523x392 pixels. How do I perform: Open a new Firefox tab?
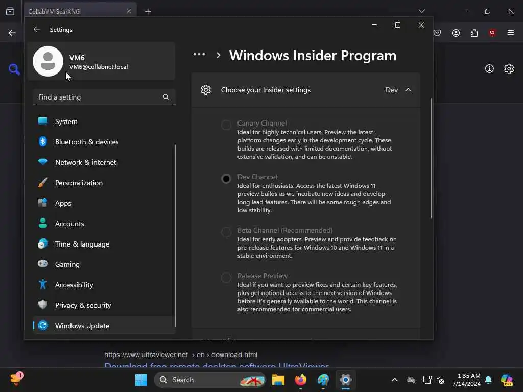point(148,12)
